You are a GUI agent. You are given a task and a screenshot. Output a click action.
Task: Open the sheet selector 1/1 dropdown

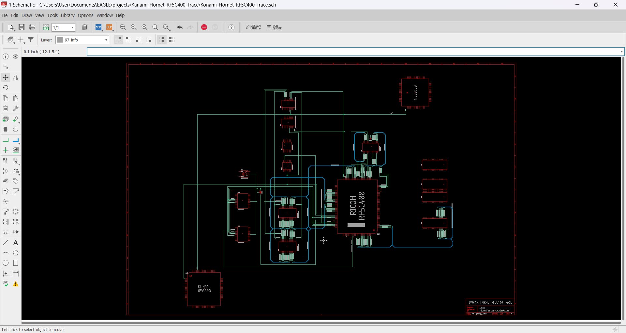pos(63,27)
